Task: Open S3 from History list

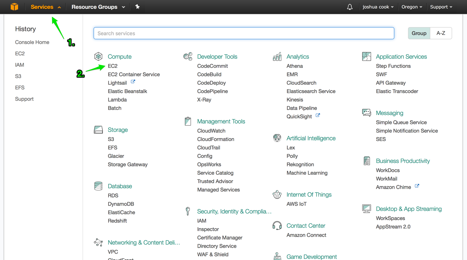Action: (x=18, y=76)
